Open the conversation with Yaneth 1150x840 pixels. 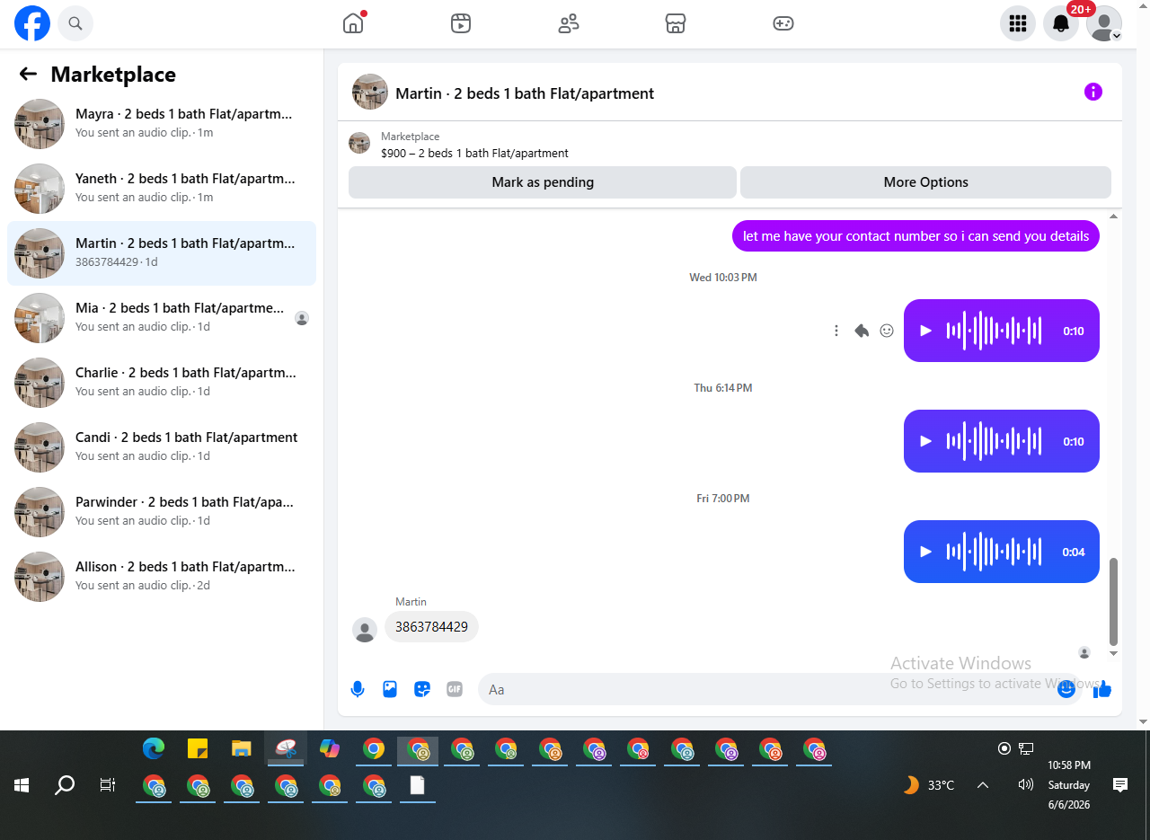(162, 189)
